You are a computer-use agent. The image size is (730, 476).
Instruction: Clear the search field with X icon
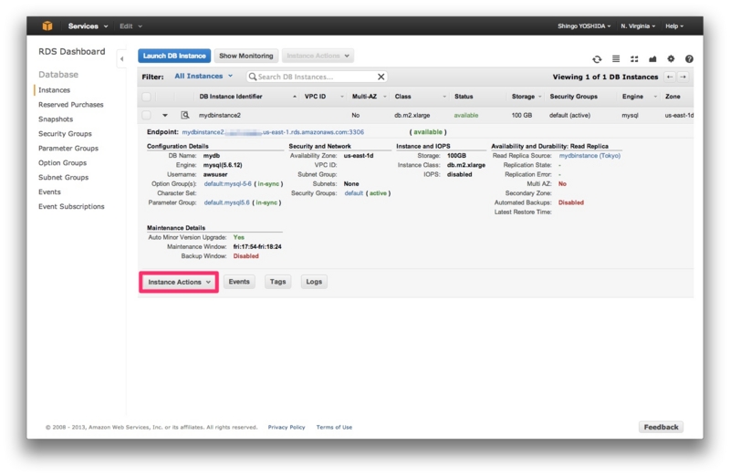point(381,77)
